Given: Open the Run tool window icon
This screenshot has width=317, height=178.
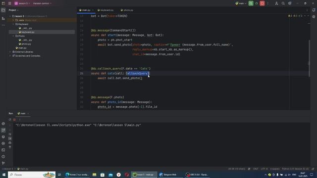Looking at the screenshot, I should (x=3, y=130).
